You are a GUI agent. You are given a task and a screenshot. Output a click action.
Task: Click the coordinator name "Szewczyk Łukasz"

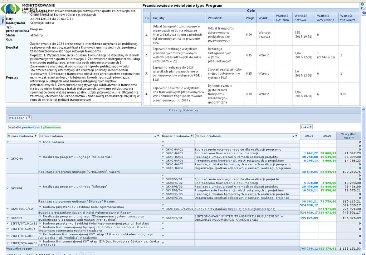[42, 23]
